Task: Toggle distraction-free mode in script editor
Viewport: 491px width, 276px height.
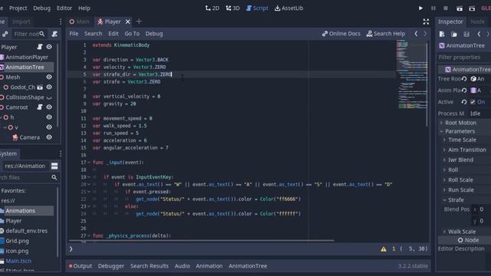Action: point(426,21)
